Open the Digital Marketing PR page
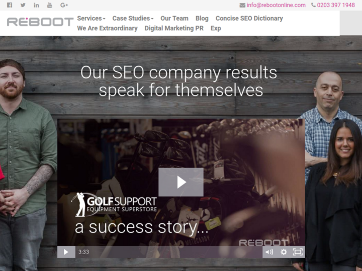 (174, 28)
